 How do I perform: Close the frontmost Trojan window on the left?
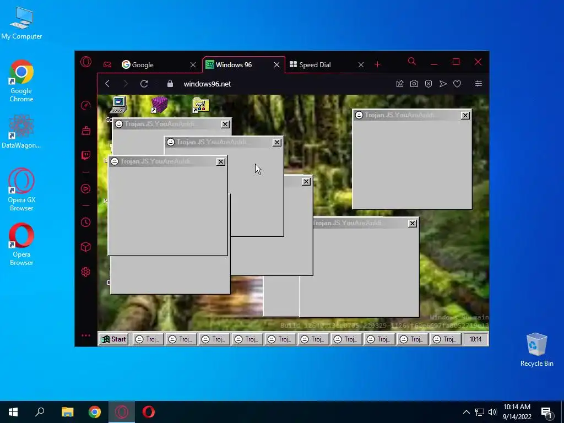(220, 162)
